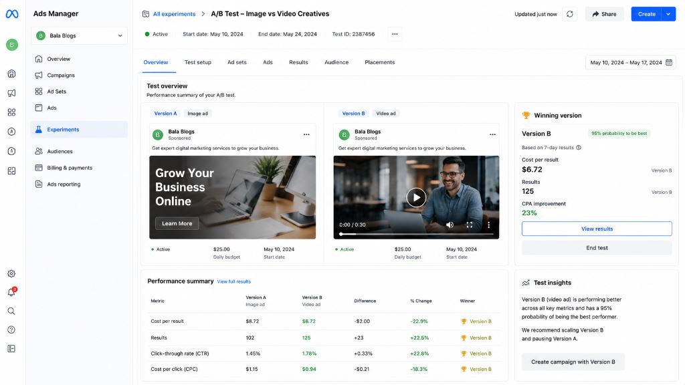Open Version B ad's three-dot menu
The width and height of the screenshot is (685, 385).
[492, 134]
